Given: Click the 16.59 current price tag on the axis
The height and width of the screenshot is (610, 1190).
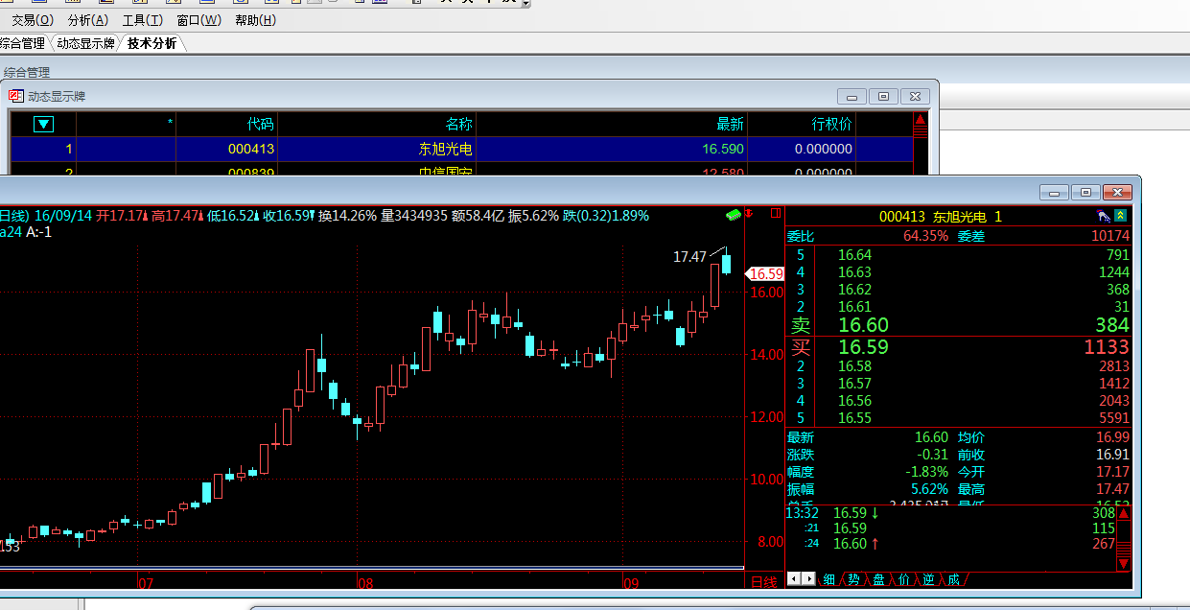Looking at the screenshot, I should click(765, 273).
